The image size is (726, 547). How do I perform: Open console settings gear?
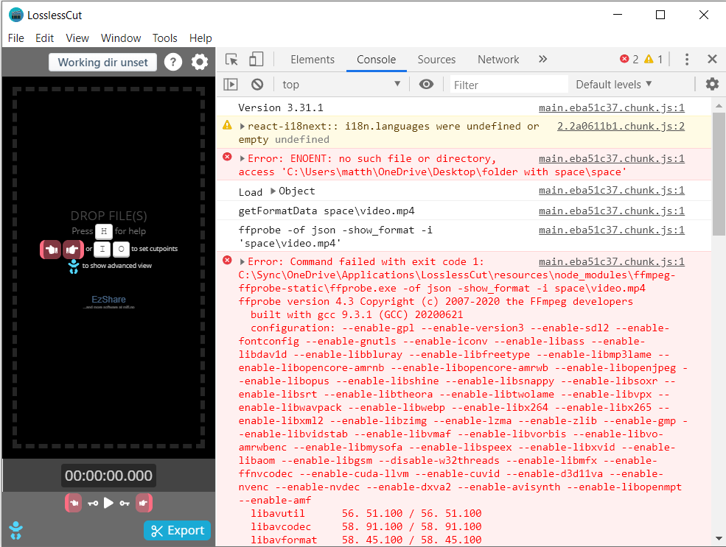712,84
